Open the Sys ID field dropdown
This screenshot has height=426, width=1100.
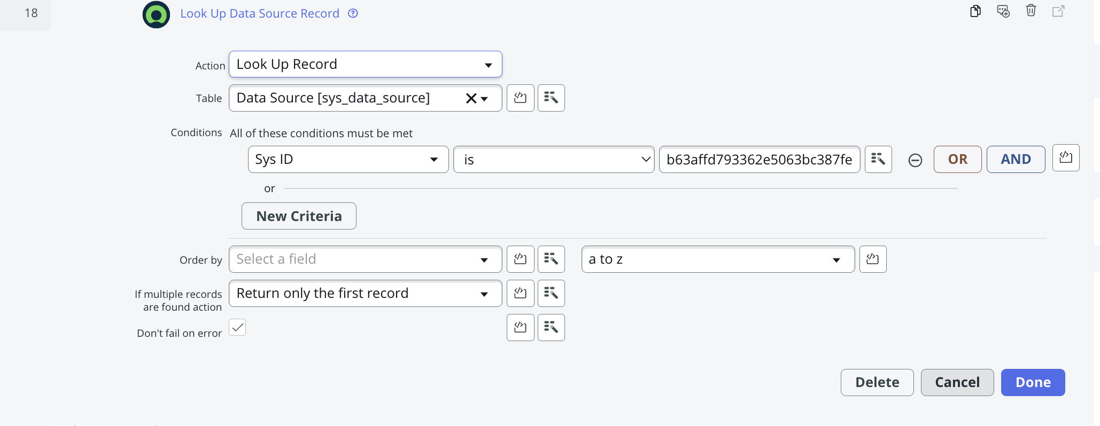[x=348, y=159]
